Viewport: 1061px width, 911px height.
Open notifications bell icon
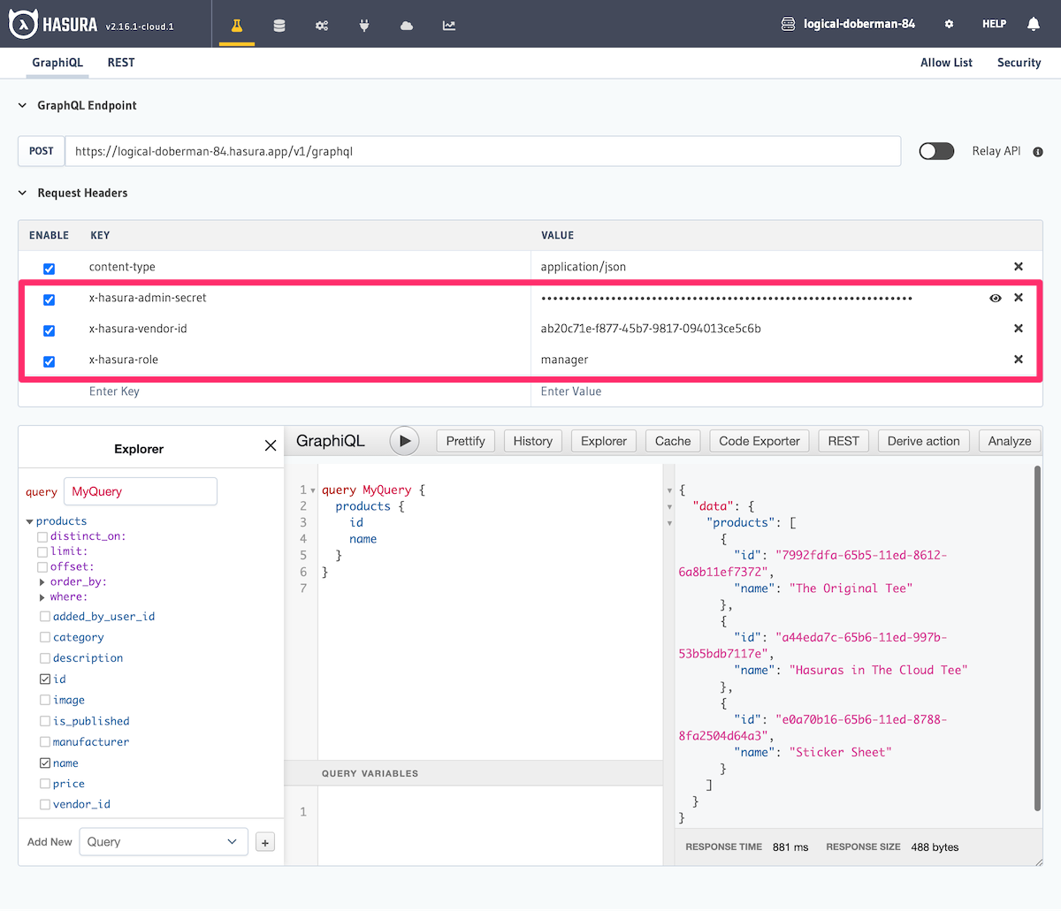[x=1033, y=24]
